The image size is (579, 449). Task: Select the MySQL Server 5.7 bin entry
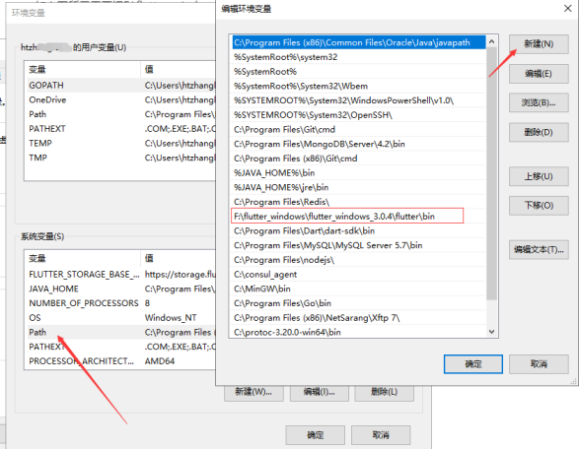pyautogui.click(x=359, y=245)
